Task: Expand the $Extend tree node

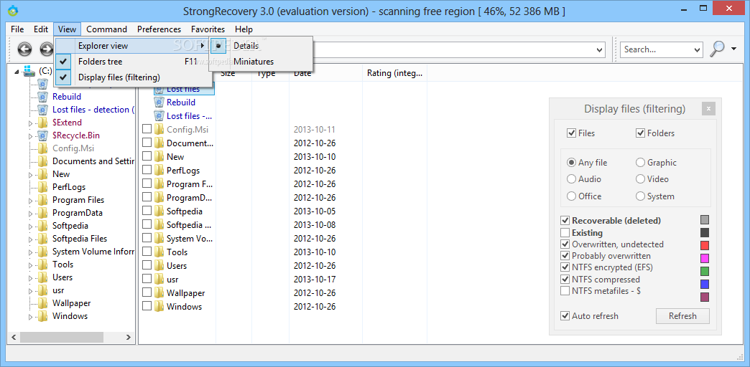Action: (31, 123)
